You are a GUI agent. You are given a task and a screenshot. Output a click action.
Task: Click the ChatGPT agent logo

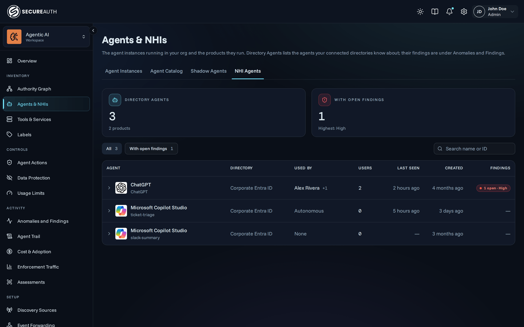121,188
